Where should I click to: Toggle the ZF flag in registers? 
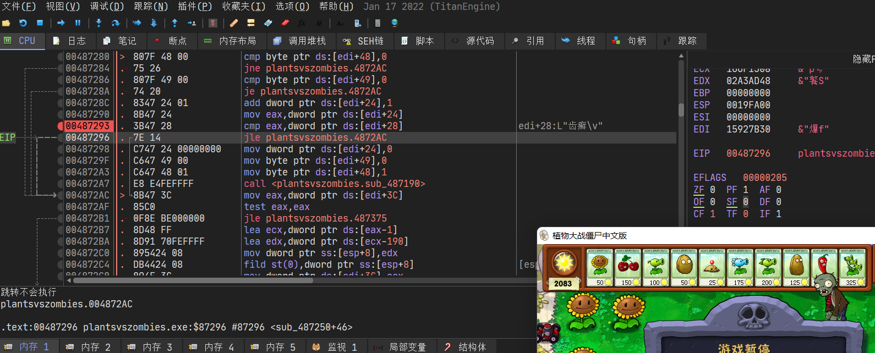pos(699,190)
